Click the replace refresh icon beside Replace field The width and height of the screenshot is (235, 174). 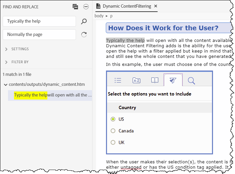(x=84, y=35)
